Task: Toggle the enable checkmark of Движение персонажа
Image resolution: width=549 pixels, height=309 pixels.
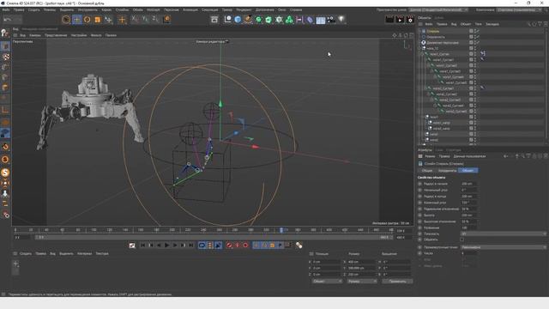Action: point(478,42)
